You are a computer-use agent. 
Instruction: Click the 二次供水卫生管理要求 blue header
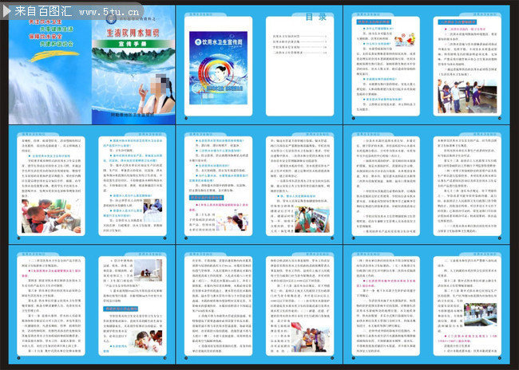point(458,22)
